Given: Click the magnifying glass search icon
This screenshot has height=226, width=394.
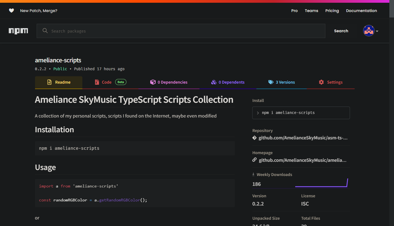Looking at the screenshot, I should coord(45,31).
